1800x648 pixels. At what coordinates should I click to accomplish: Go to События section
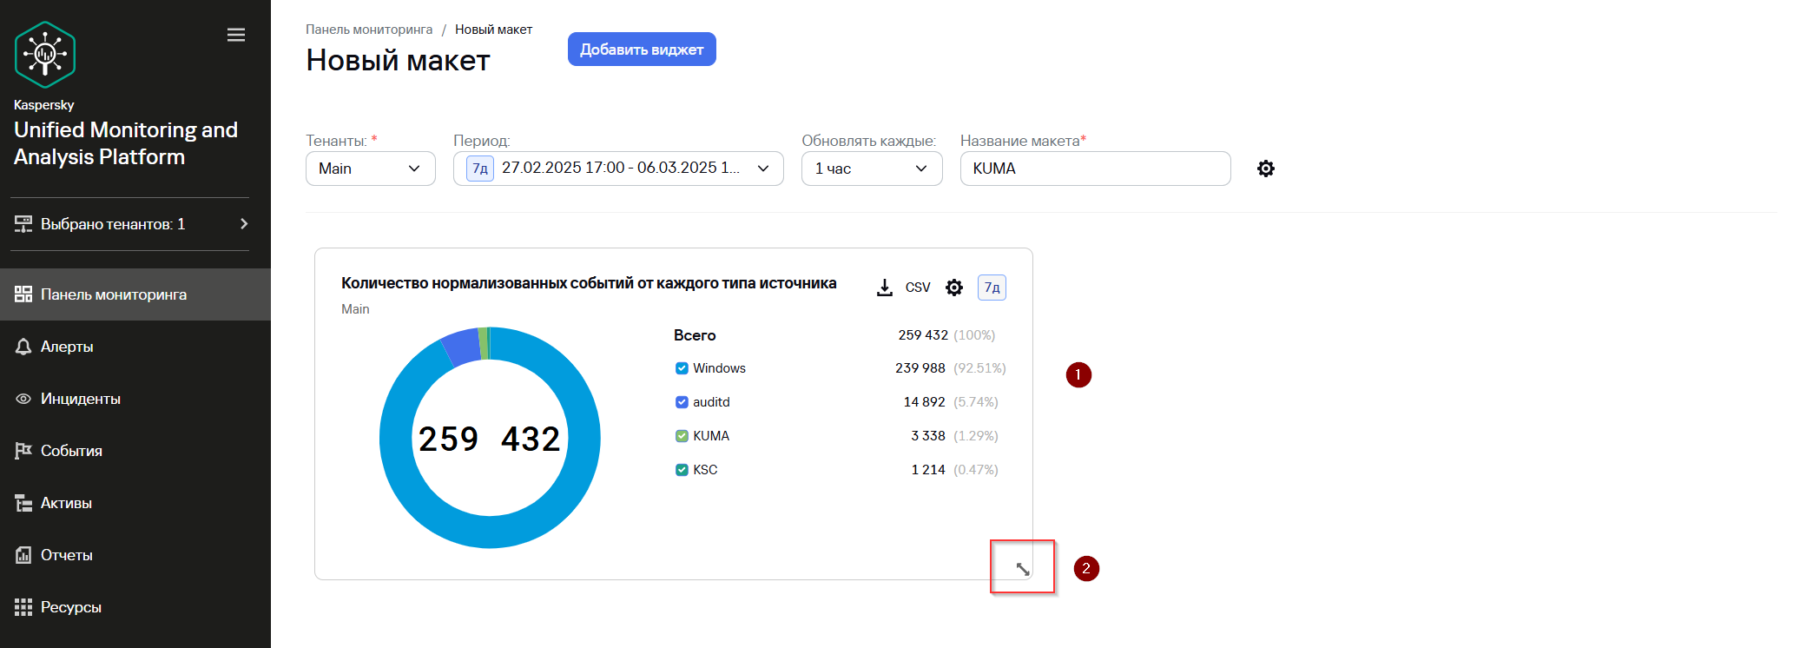[x=135, y=451]
